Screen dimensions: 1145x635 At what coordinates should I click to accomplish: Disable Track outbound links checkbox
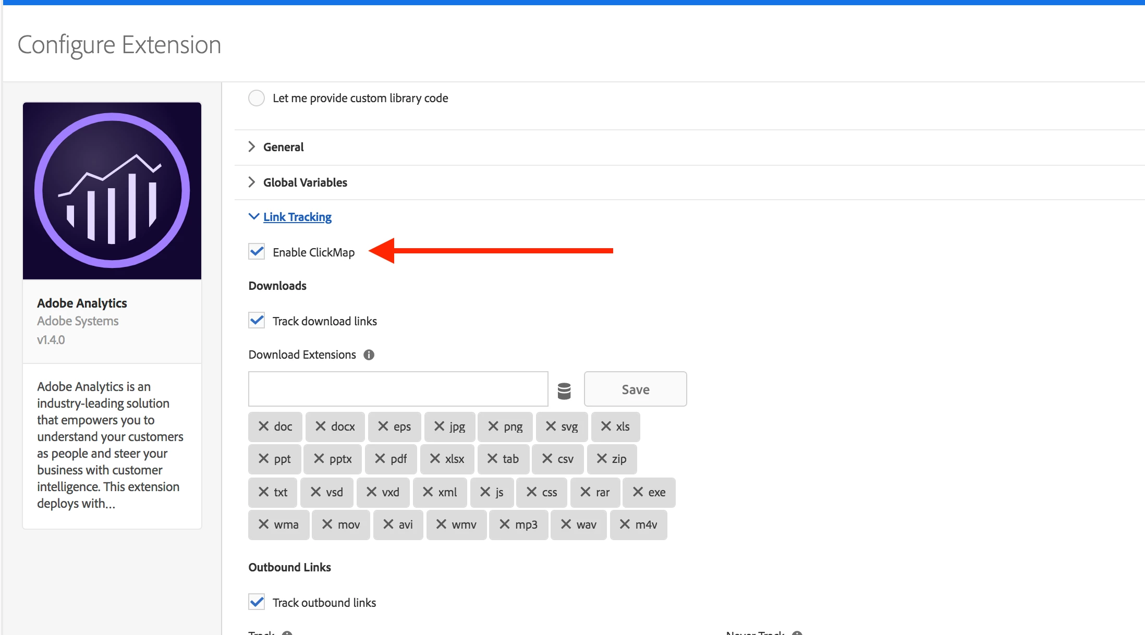[257, 603]
